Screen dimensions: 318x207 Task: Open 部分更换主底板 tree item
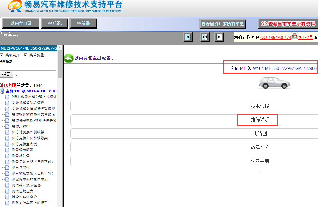coord(24,144)
